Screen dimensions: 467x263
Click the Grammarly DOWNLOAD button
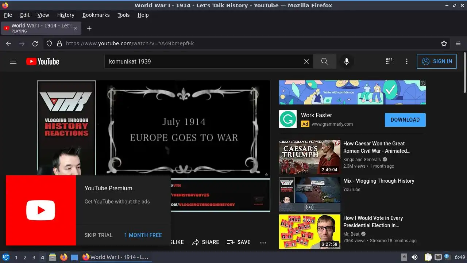405,120
